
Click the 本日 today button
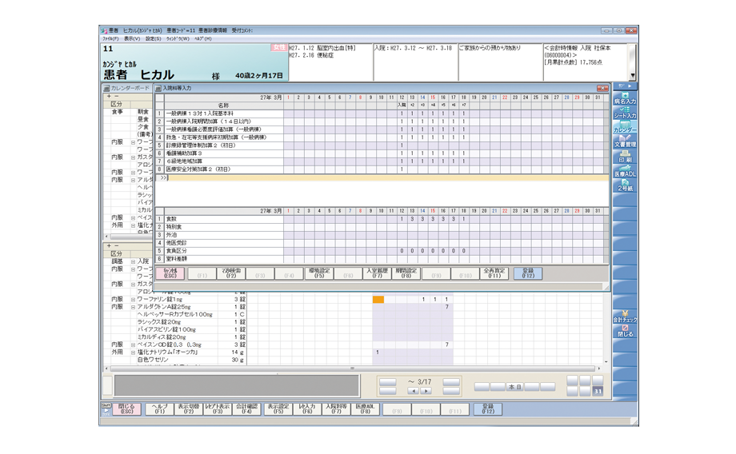click(514, 387)
